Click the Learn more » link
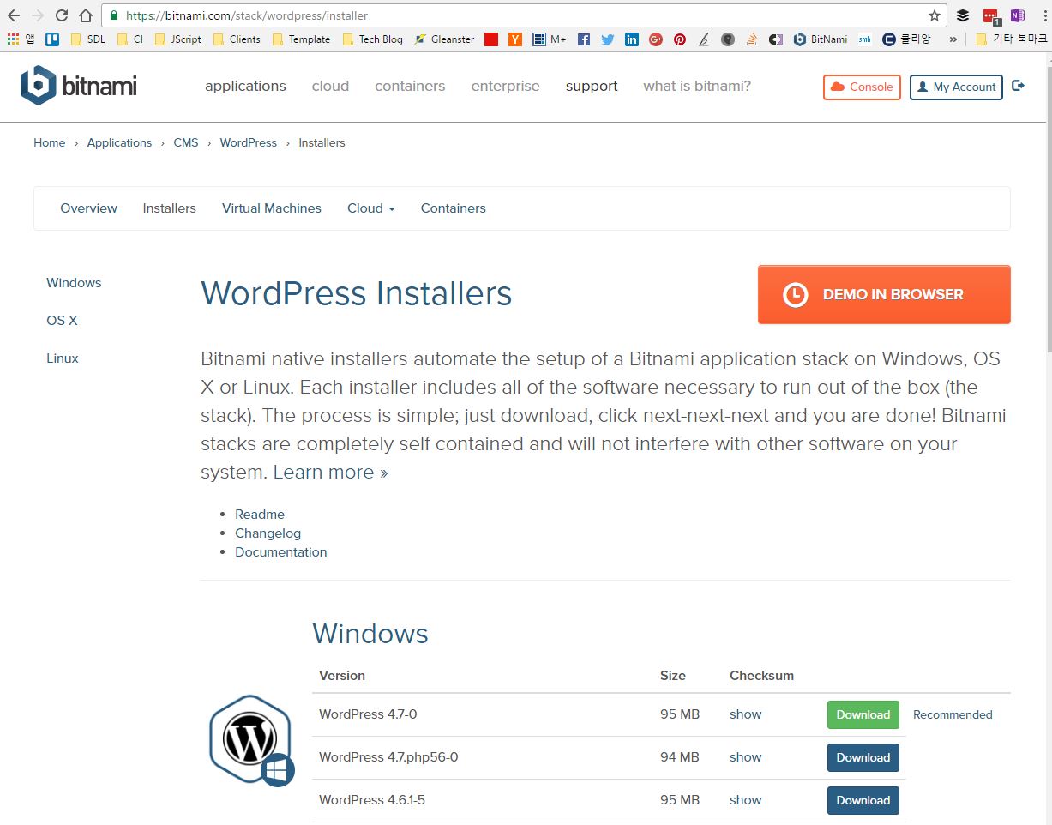 click(330, 473)
